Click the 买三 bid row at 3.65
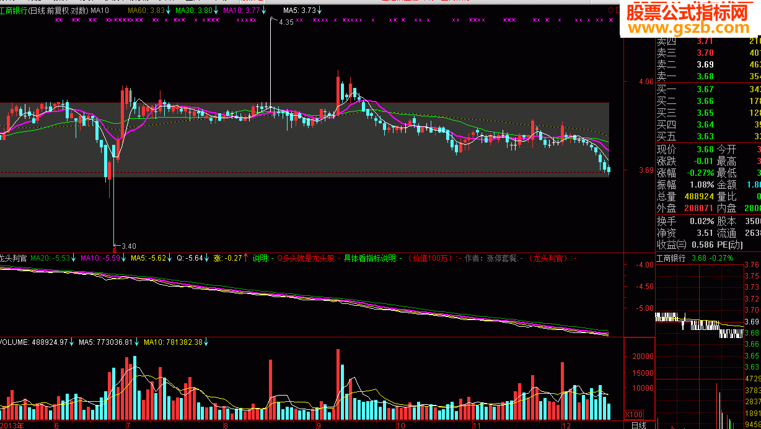The image size is (761, 429). click(708, 113)
